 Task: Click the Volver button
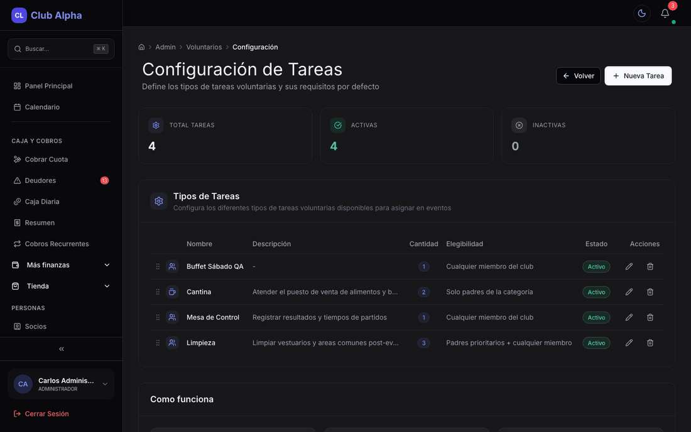[578, 76]
